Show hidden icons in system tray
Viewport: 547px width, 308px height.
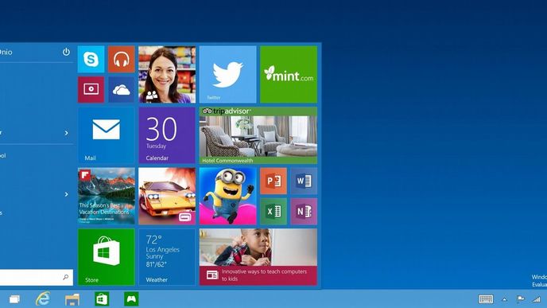pyautogui.click(x=504, y=299)
